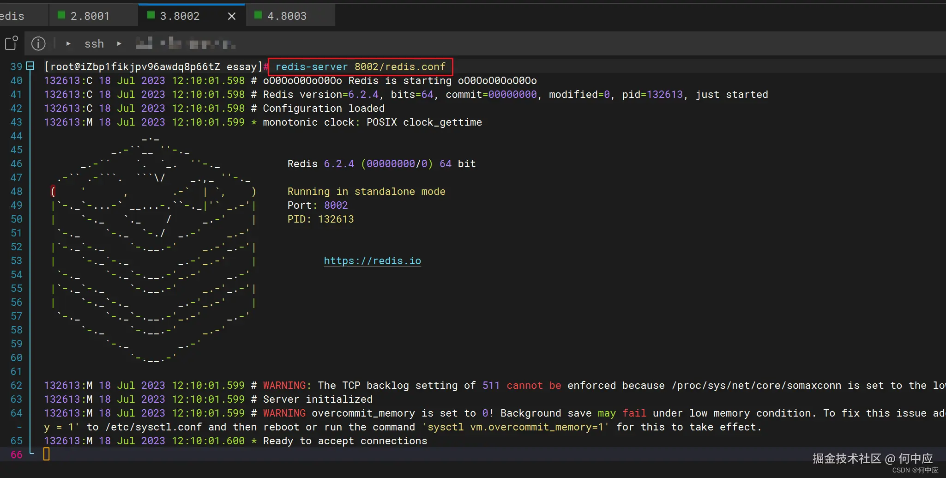Image resolution: width=946 pixels, height=478 pixels.
Task: Click 'just started' text on line 41
Action: (732, 95)
